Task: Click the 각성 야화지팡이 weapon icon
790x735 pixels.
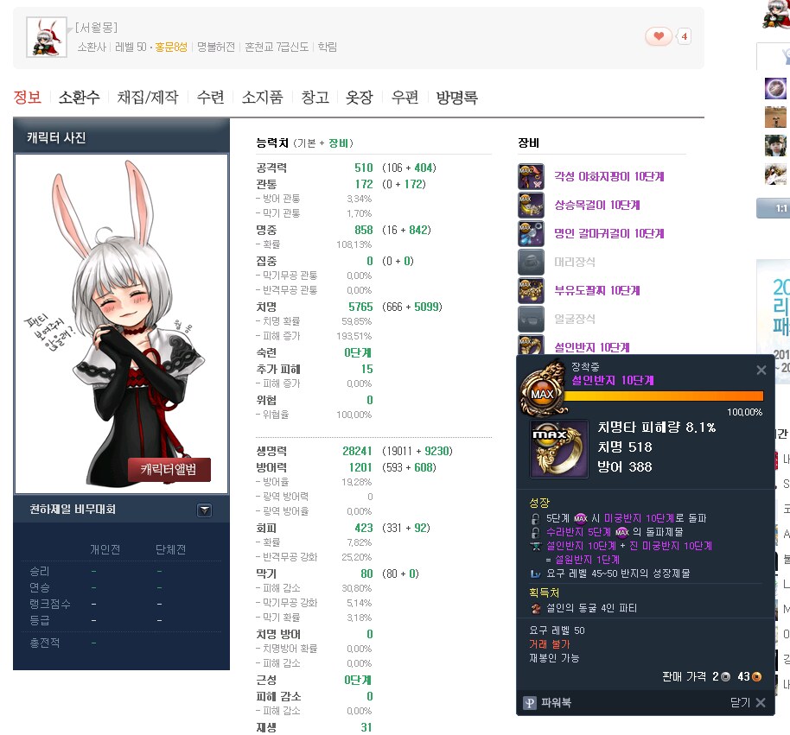Action: (x=530, y=176)
